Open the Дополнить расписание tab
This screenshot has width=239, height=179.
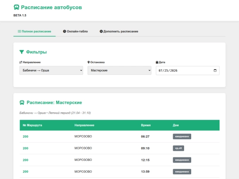click(x=119, y=31)
